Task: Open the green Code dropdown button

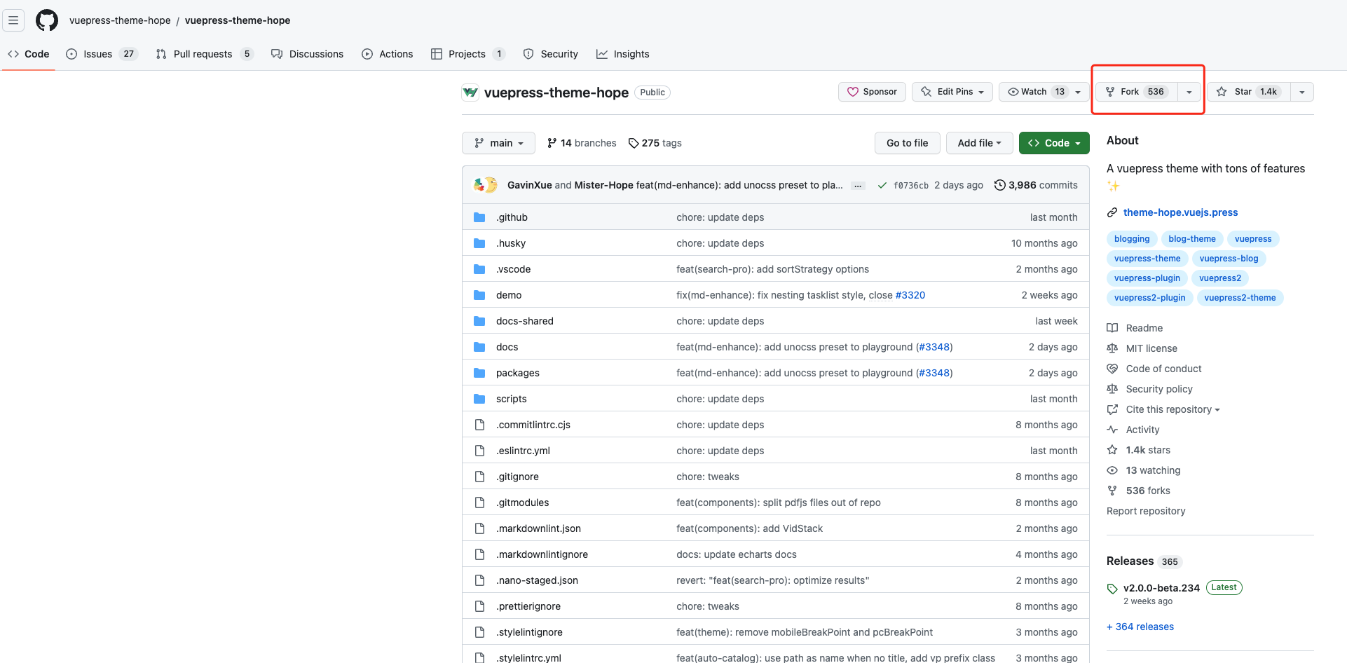Action: tap(1054, 143)
